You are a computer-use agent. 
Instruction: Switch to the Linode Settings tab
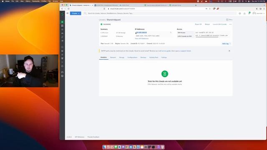pyautogui.click(x=164, y=57)
